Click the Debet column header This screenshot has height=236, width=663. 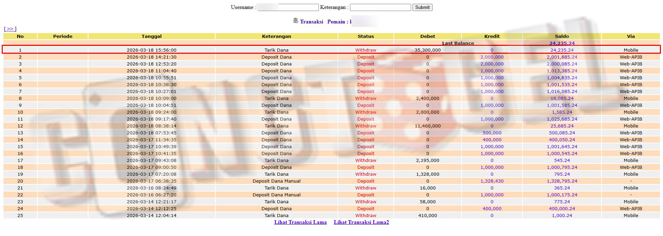point(428,36)
